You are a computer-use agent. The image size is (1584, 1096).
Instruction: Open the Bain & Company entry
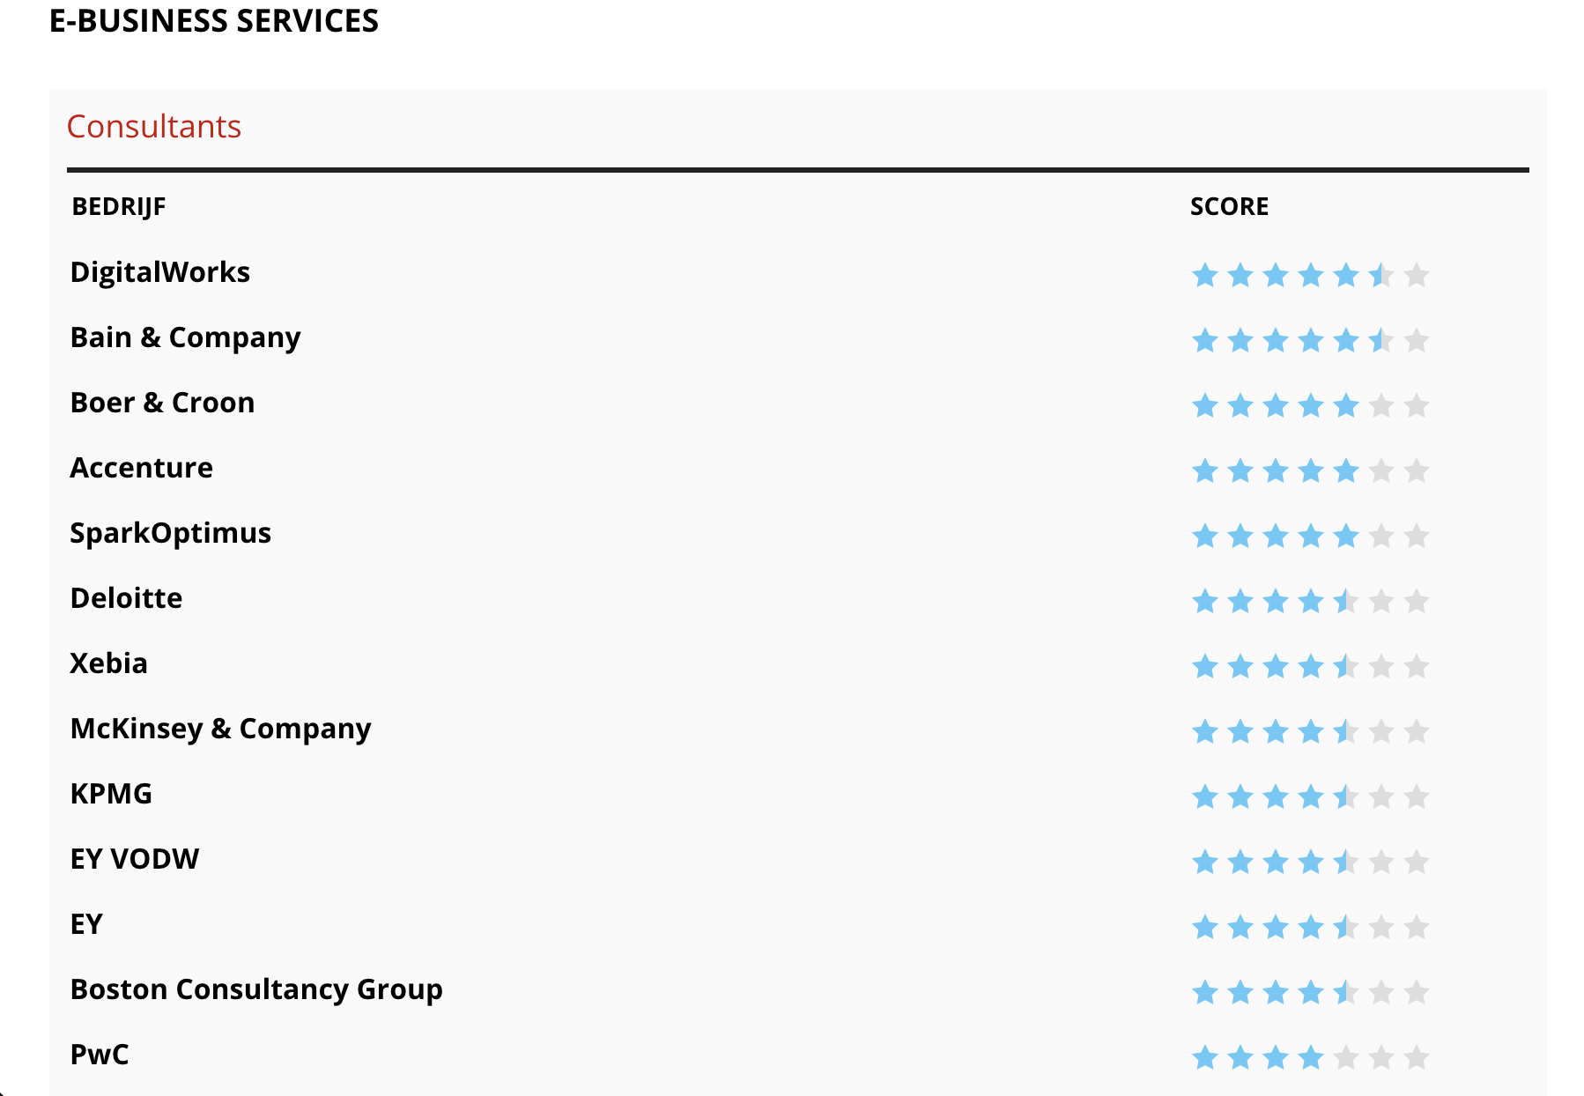[x=186, y=337]
